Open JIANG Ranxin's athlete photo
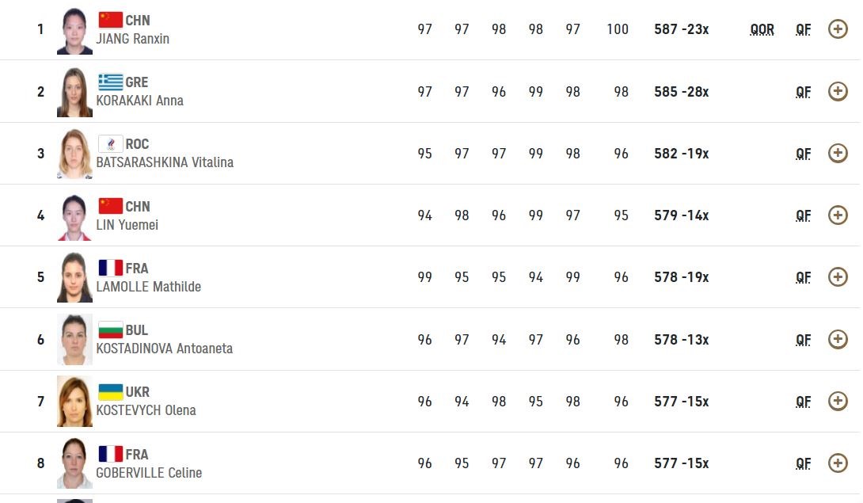Viewport: 863px width, 503px height. click(74, 30)
